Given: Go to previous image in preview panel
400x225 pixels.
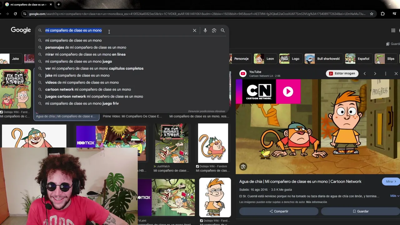Looking at the screenshot, I should [x=364, y=73].
